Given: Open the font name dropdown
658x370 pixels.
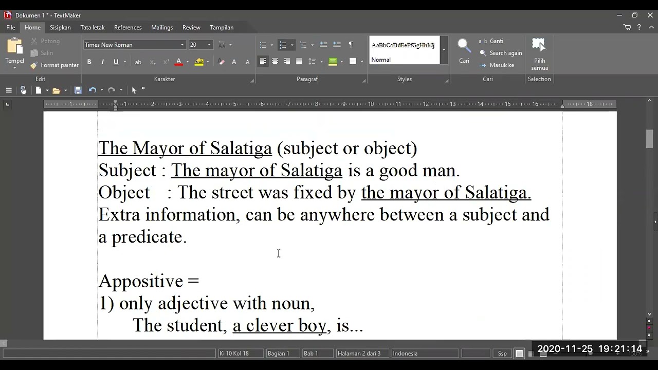Looking at the screenshot, I should click(x=182, y=45).
